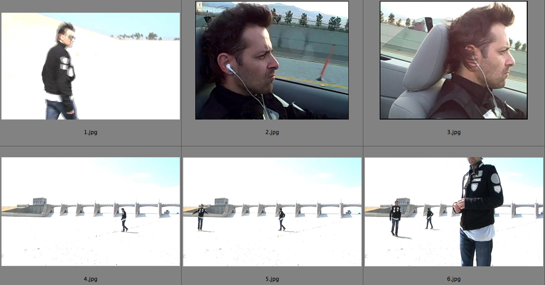
Task: Select the 1.jpg thumbnail image
Action: [x=90, y=66]
